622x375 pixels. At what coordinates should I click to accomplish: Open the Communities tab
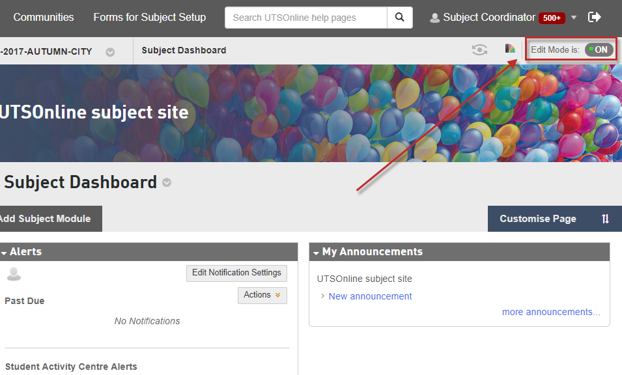point(44,18)
